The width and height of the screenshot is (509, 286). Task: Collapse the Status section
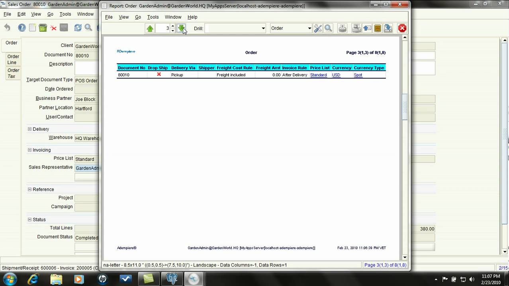tap(29, 220)
